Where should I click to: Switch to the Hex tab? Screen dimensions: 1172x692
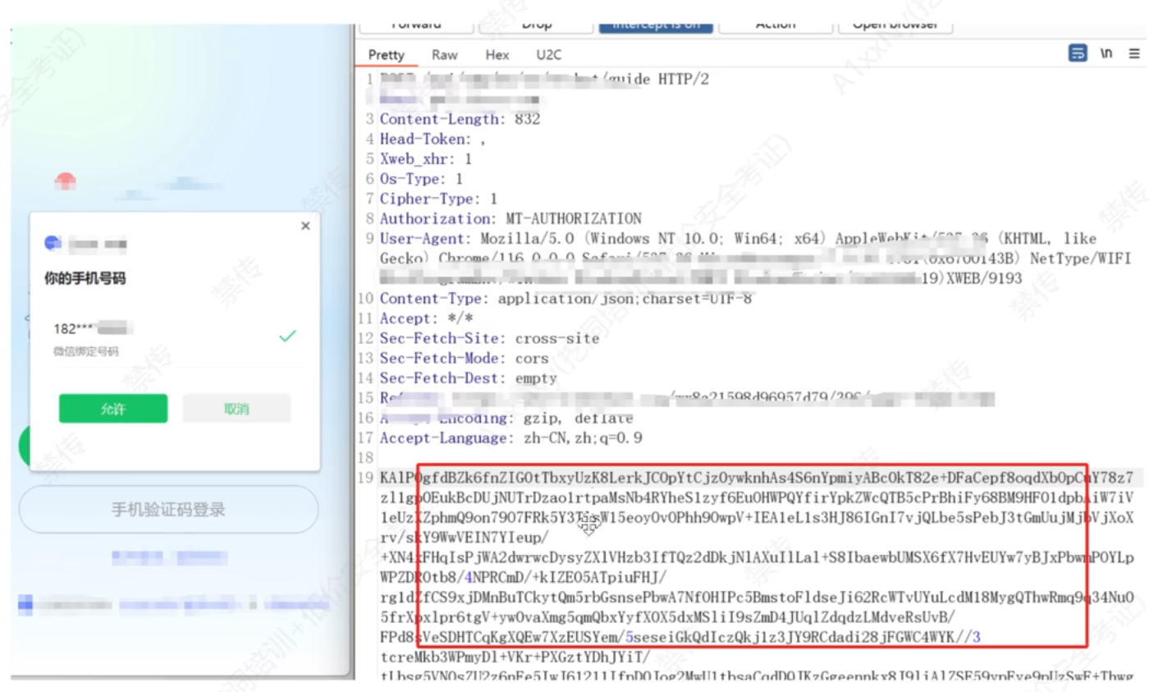pos(497,55)
